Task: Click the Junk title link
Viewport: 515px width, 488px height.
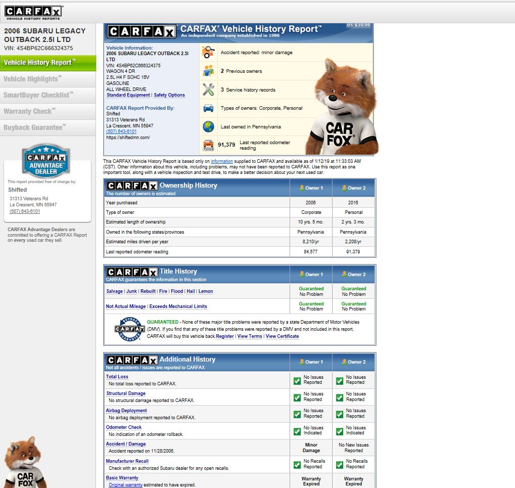Action: coord(131,291)
